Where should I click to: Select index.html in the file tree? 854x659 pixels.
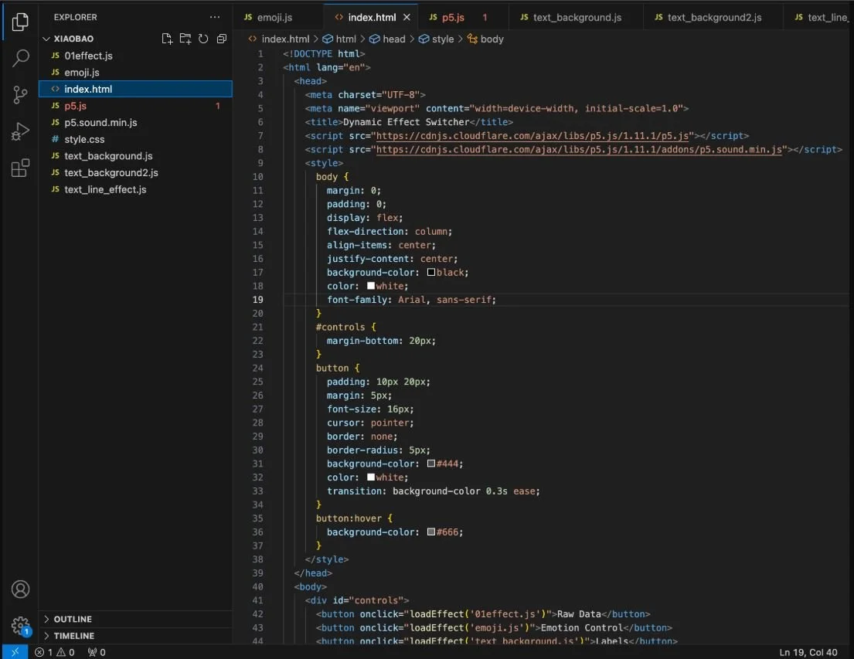[135, 89]
